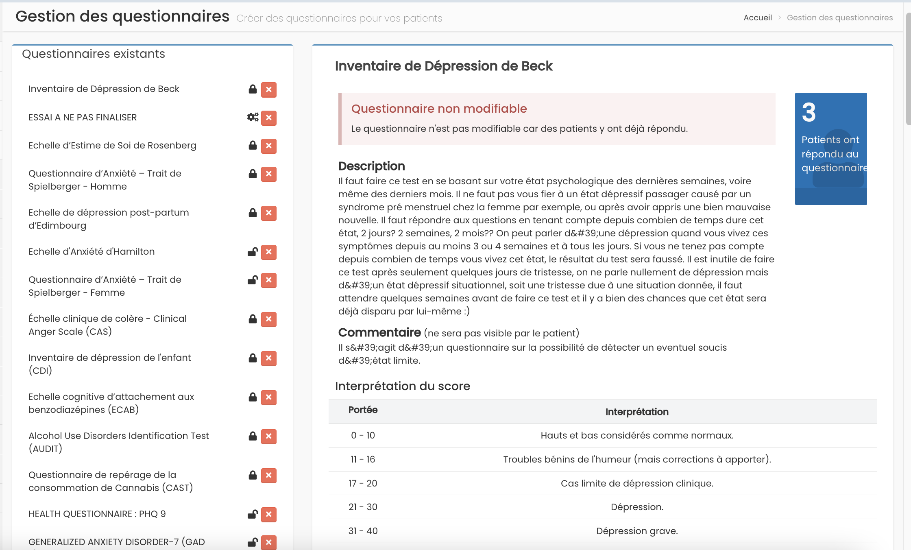Delete HEALTH QUESTIONNAIRE : PHQ 9
Viewport: 911px width, 550px height.
pyautogui.click(x=269, y=514)
